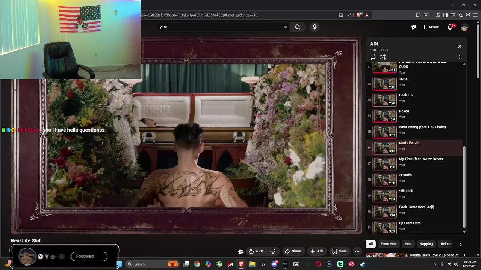Screen dimensions: 481x270
Task: Play My Time (feat. Swizz Beatz)
Action: pyautogui.click(x=414, y=163)
